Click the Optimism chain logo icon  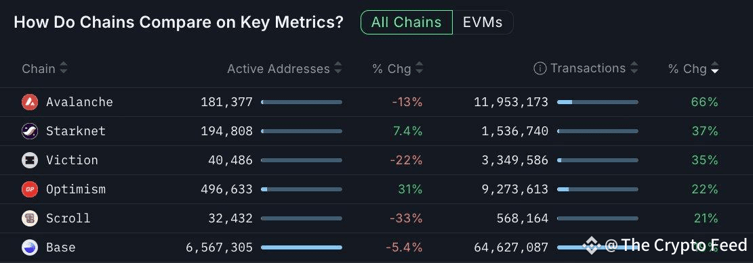(30, 189)
